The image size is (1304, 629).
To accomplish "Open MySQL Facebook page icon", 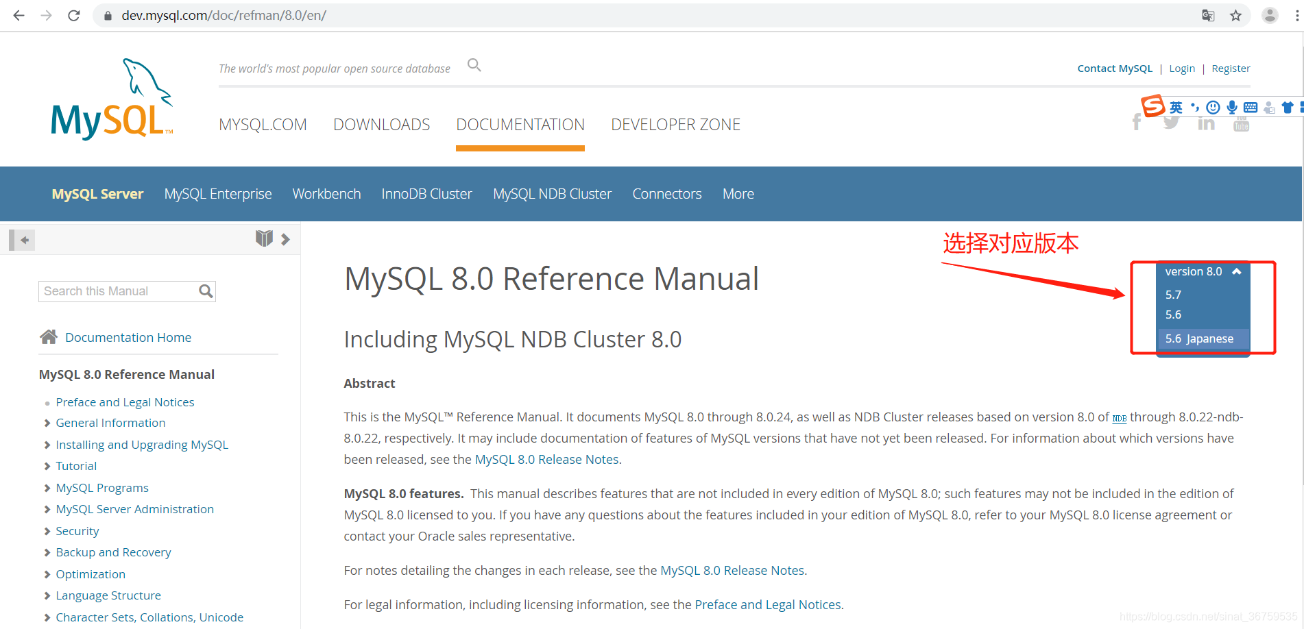I will [1137, 122].
